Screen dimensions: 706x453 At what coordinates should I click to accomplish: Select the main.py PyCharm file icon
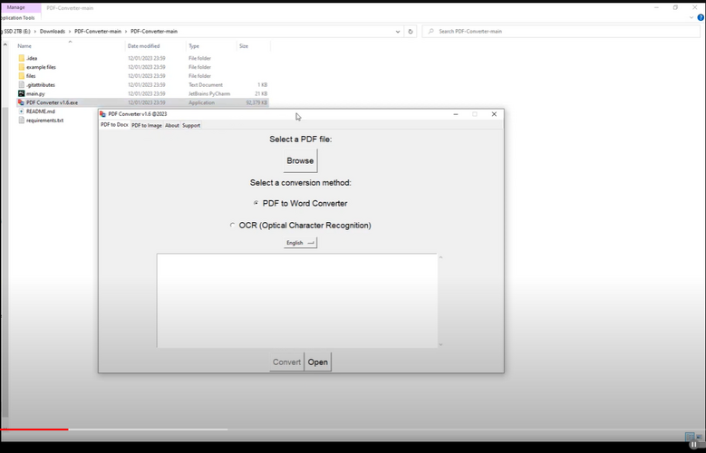pyautogui.click(x=22, y=93)
